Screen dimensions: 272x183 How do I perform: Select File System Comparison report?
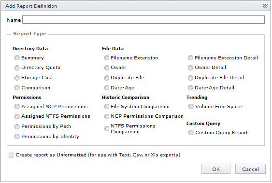pos(106,106)
